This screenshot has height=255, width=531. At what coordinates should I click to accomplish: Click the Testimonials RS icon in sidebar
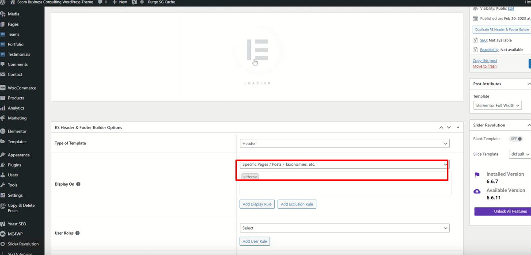click(3, 54)
